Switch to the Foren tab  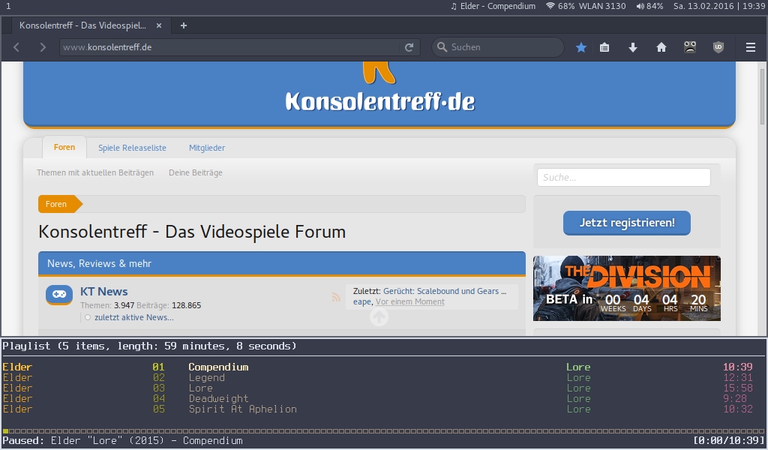(x=64, y=148)
